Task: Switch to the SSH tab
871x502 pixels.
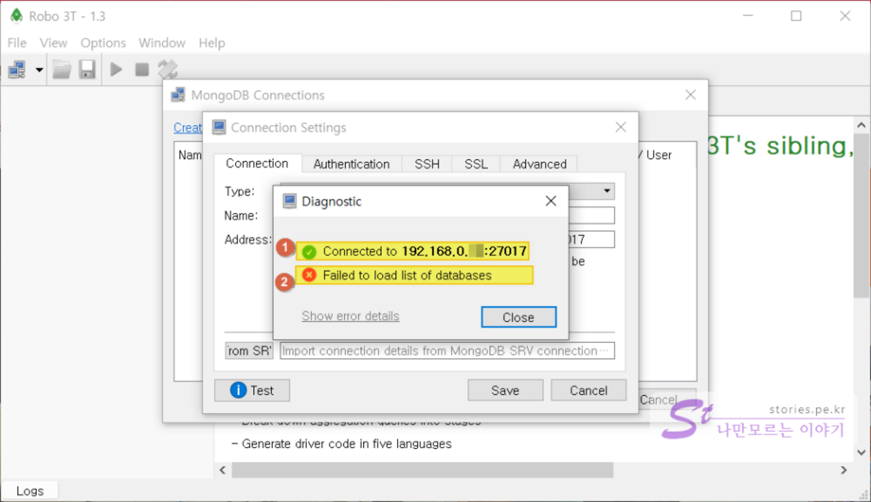Action: click(x=427, y=164)
